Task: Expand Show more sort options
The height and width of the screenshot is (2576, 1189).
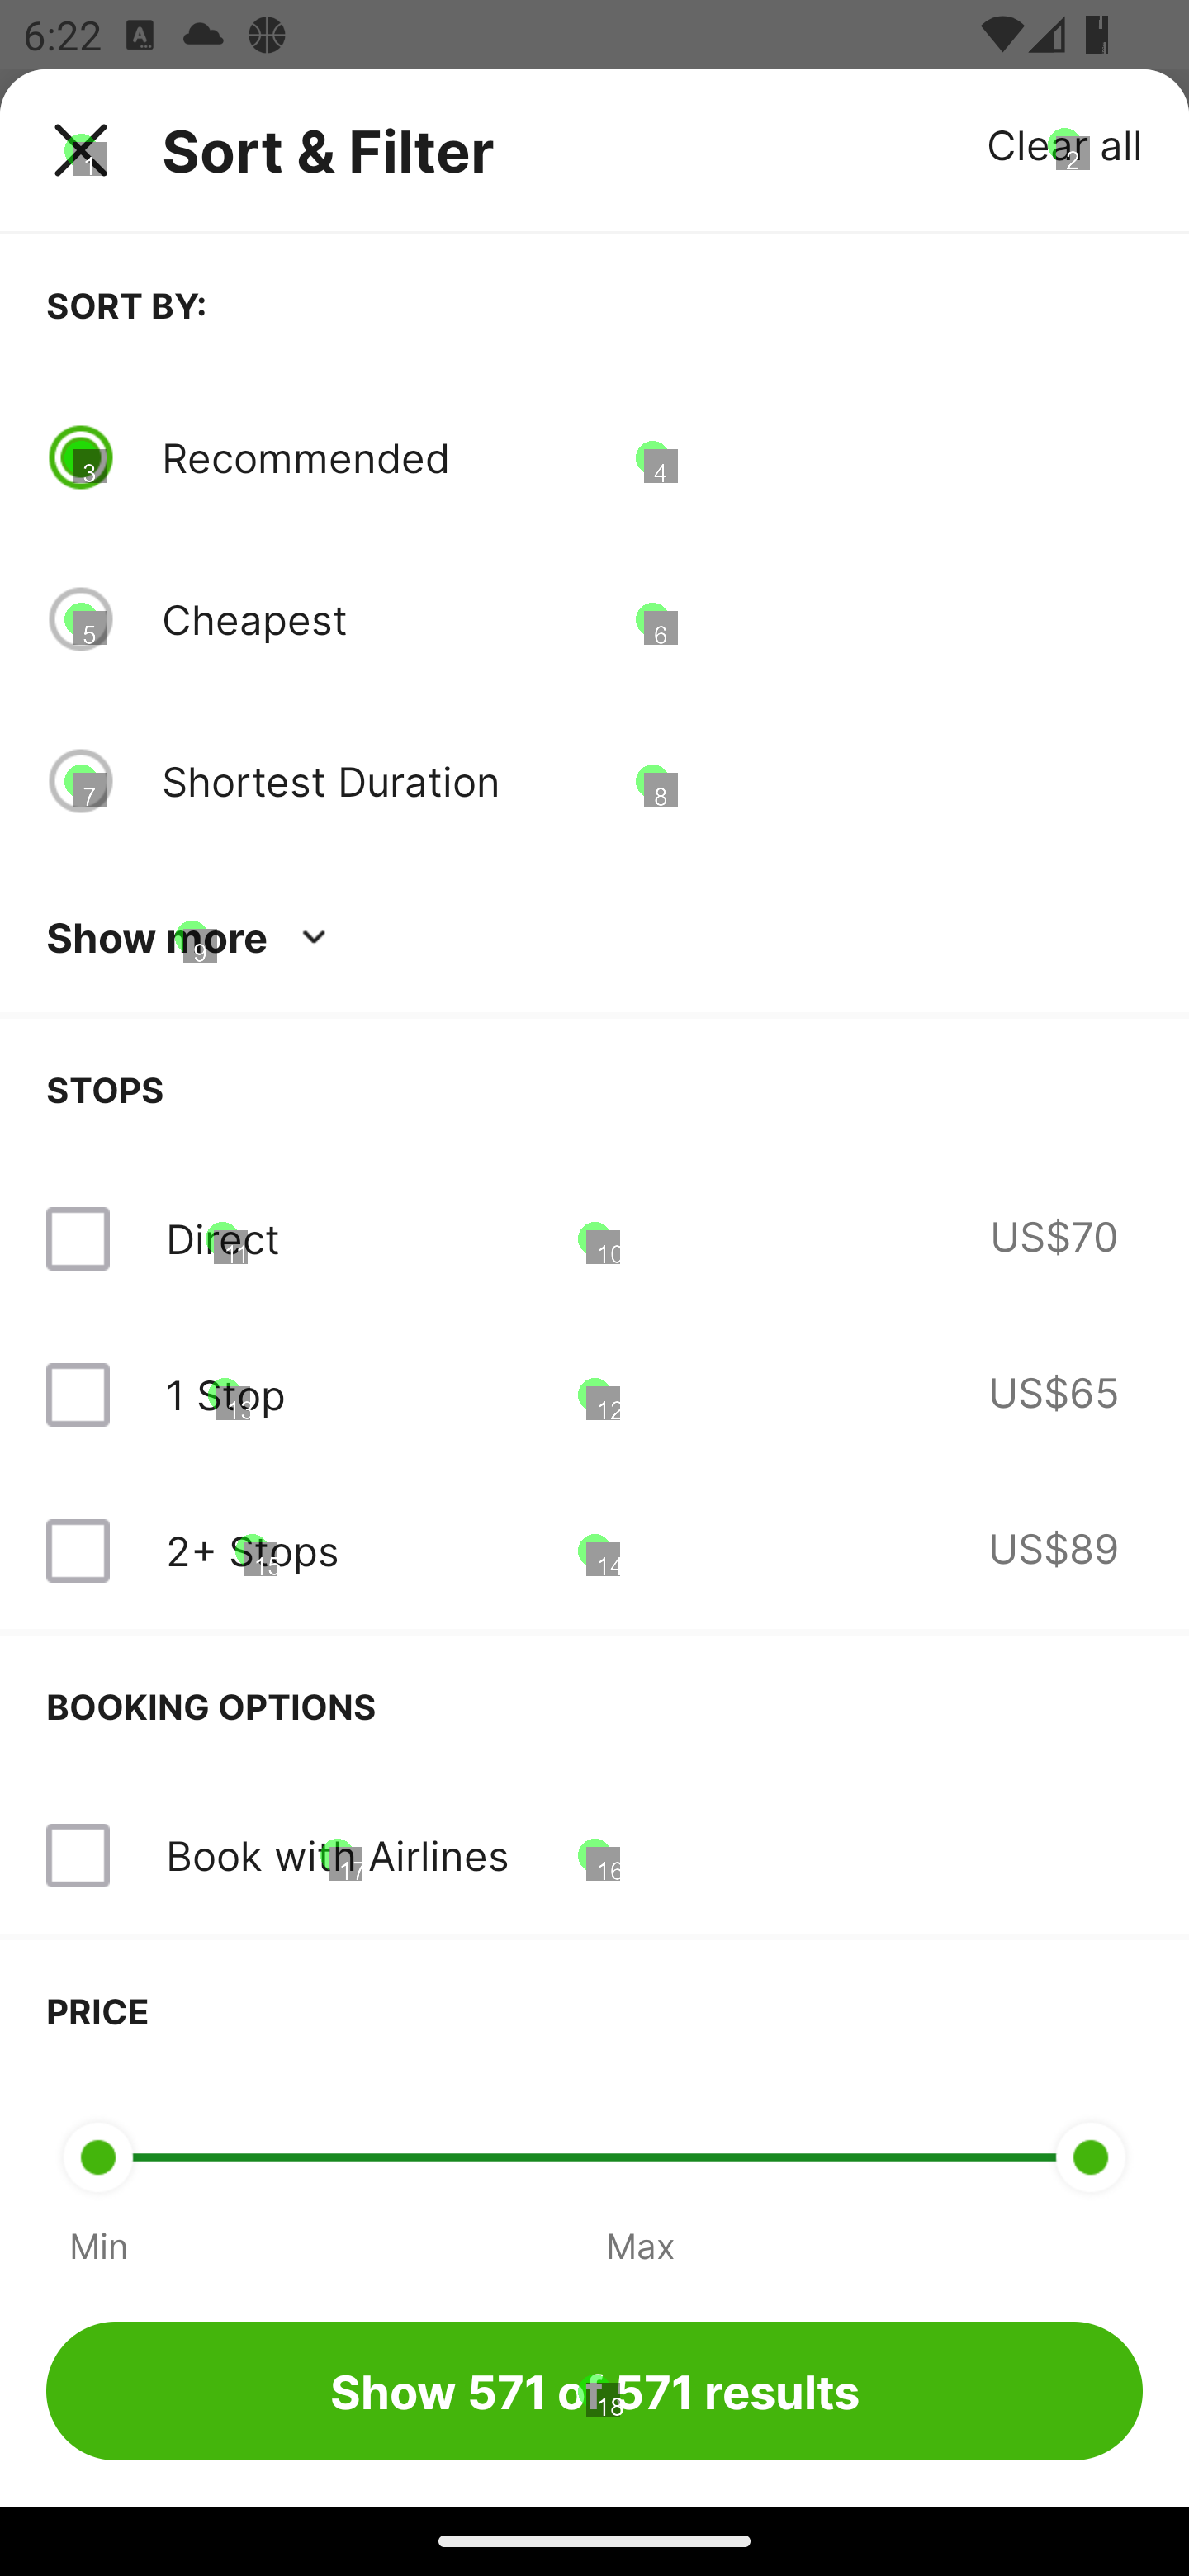Action: pos(157,938)
